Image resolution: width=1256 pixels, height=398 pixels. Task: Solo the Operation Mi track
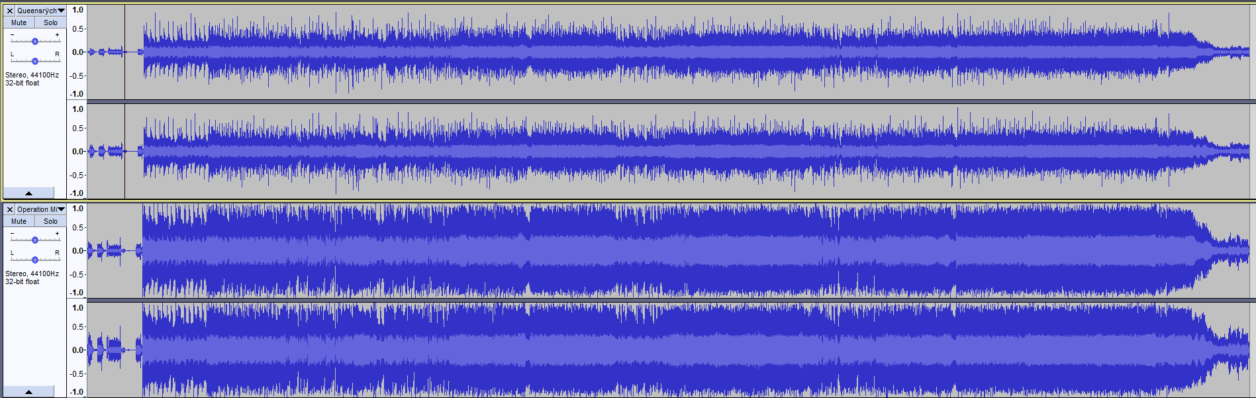pos(50,221)
